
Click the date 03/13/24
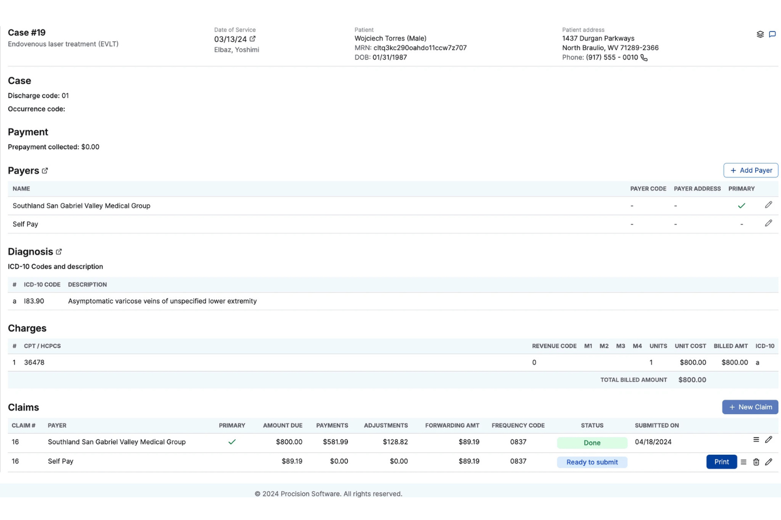231,39
